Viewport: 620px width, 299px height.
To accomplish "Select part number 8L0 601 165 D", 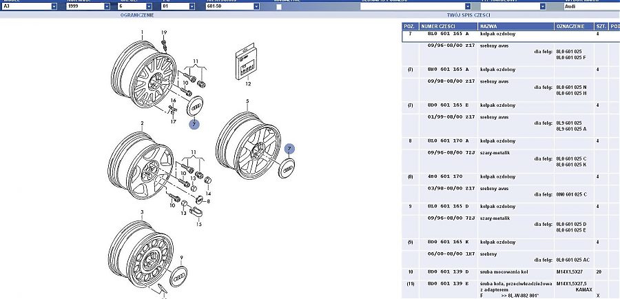I will coord(448,207).
